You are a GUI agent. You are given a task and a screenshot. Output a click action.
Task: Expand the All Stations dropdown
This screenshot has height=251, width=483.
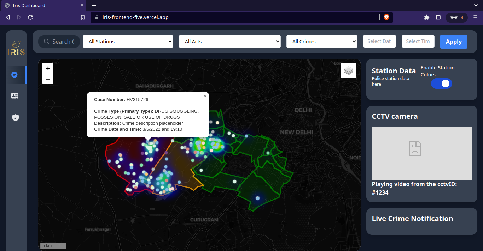[x=128, y=41]
